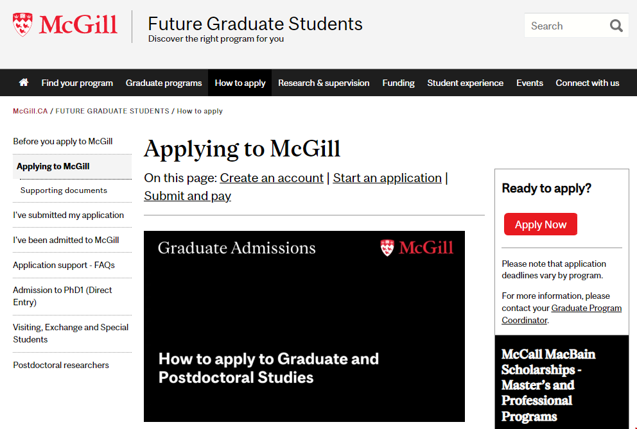Select Research & supervision in navigation
Image resolution: width=637 pixels, height=429 pixels.
pos(324,83)
